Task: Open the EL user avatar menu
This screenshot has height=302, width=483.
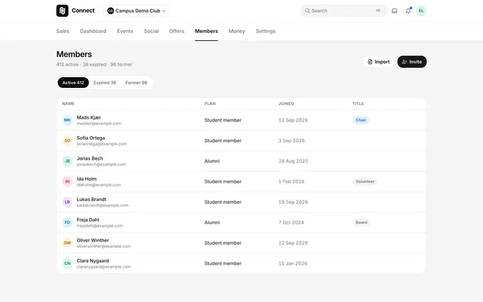Action: [x=421, y=11]
